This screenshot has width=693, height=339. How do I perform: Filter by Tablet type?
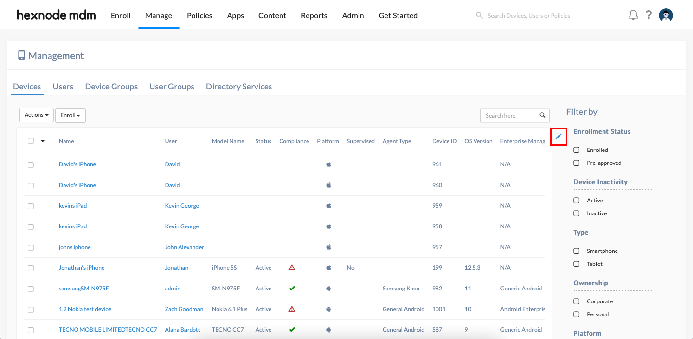(x=577, y=264)
